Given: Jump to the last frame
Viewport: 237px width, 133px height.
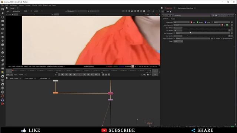Looking at the screenshot, I should (96, 75).
